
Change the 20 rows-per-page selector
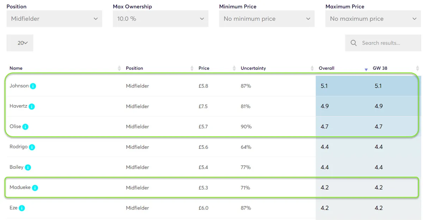pyautogui.click(x=20, y=43)
